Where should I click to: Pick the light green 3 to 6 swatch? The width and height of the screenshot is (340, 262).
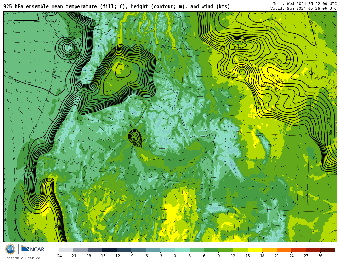pyautogui.click(x=197, y=250)
